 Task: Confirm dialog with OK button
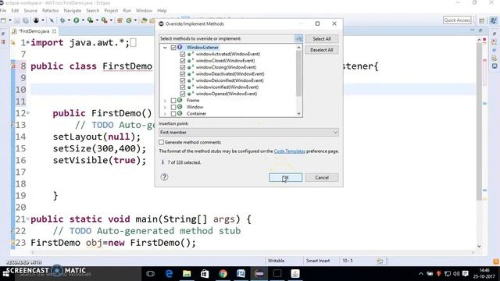pos(285,177)
